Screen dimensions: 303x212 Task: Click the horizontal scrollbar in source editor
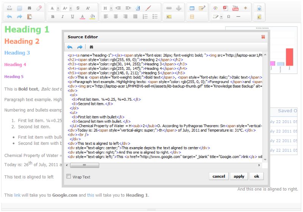coord(85,165)
